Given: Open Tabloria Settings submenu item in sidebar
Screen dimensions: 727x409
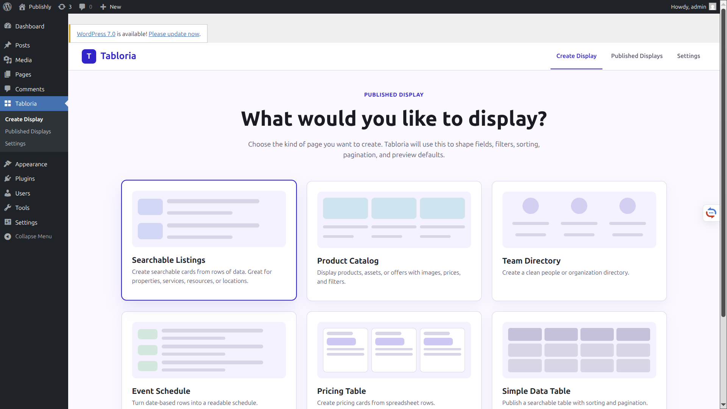Looking at the screenshot, I should [15, 144].
